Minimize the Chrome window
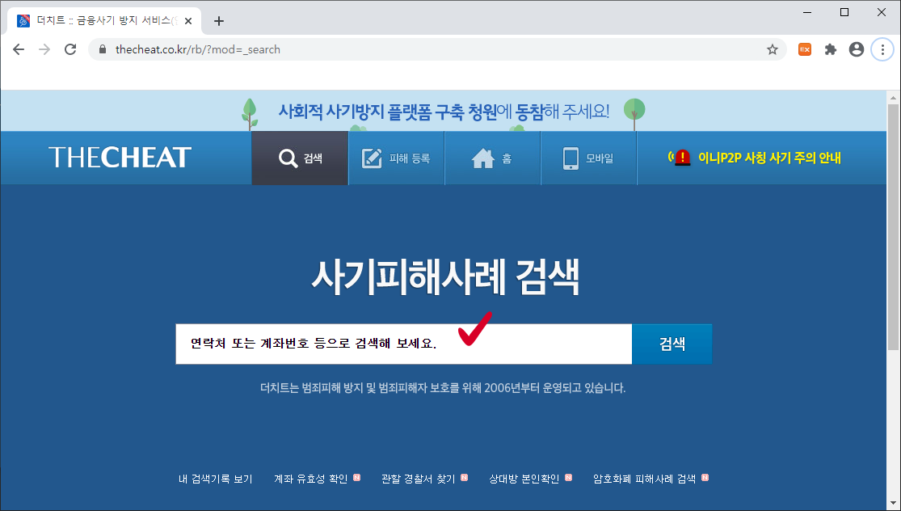 807,12
